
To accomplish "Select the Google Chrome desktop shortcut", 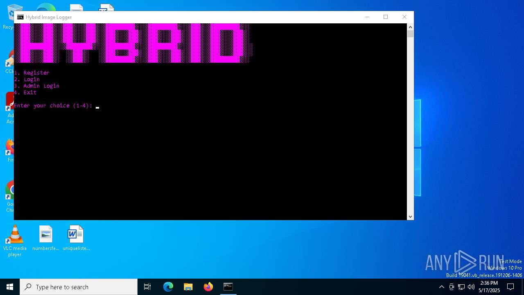I will click(x=10, y=197).
